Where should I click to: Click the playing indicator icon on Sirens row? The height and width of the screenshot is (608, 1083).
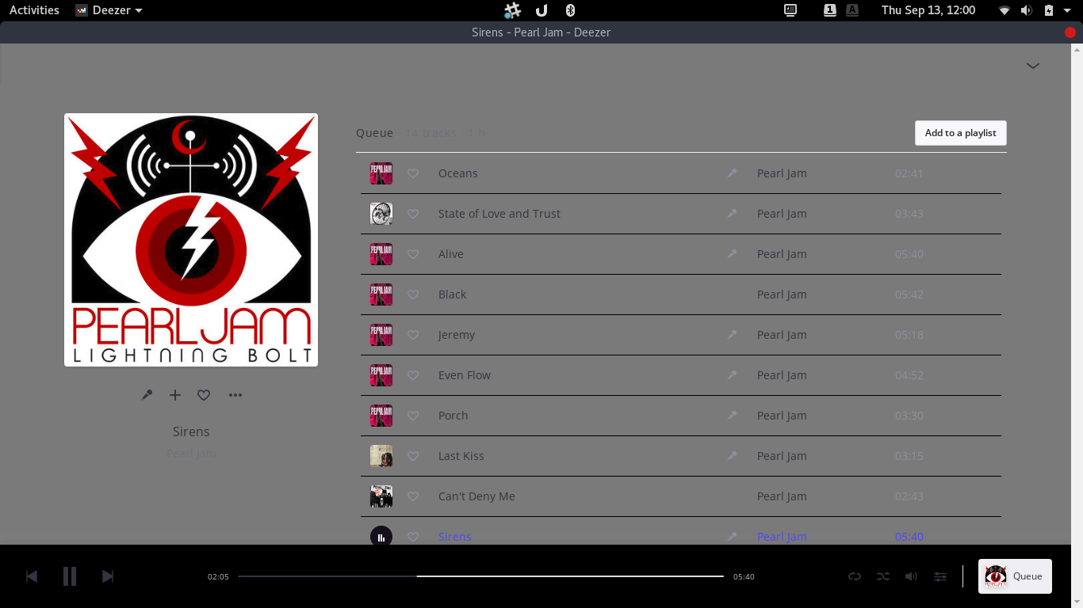coord(381,537)
